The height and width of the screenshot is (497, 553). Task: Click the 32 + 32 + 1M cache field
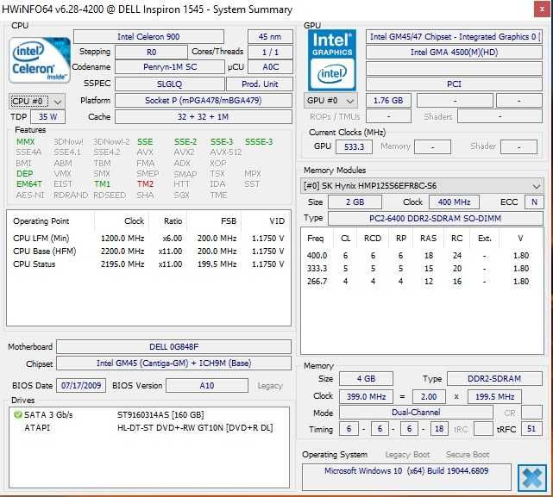pyautogui.click(x=204, y=117)
